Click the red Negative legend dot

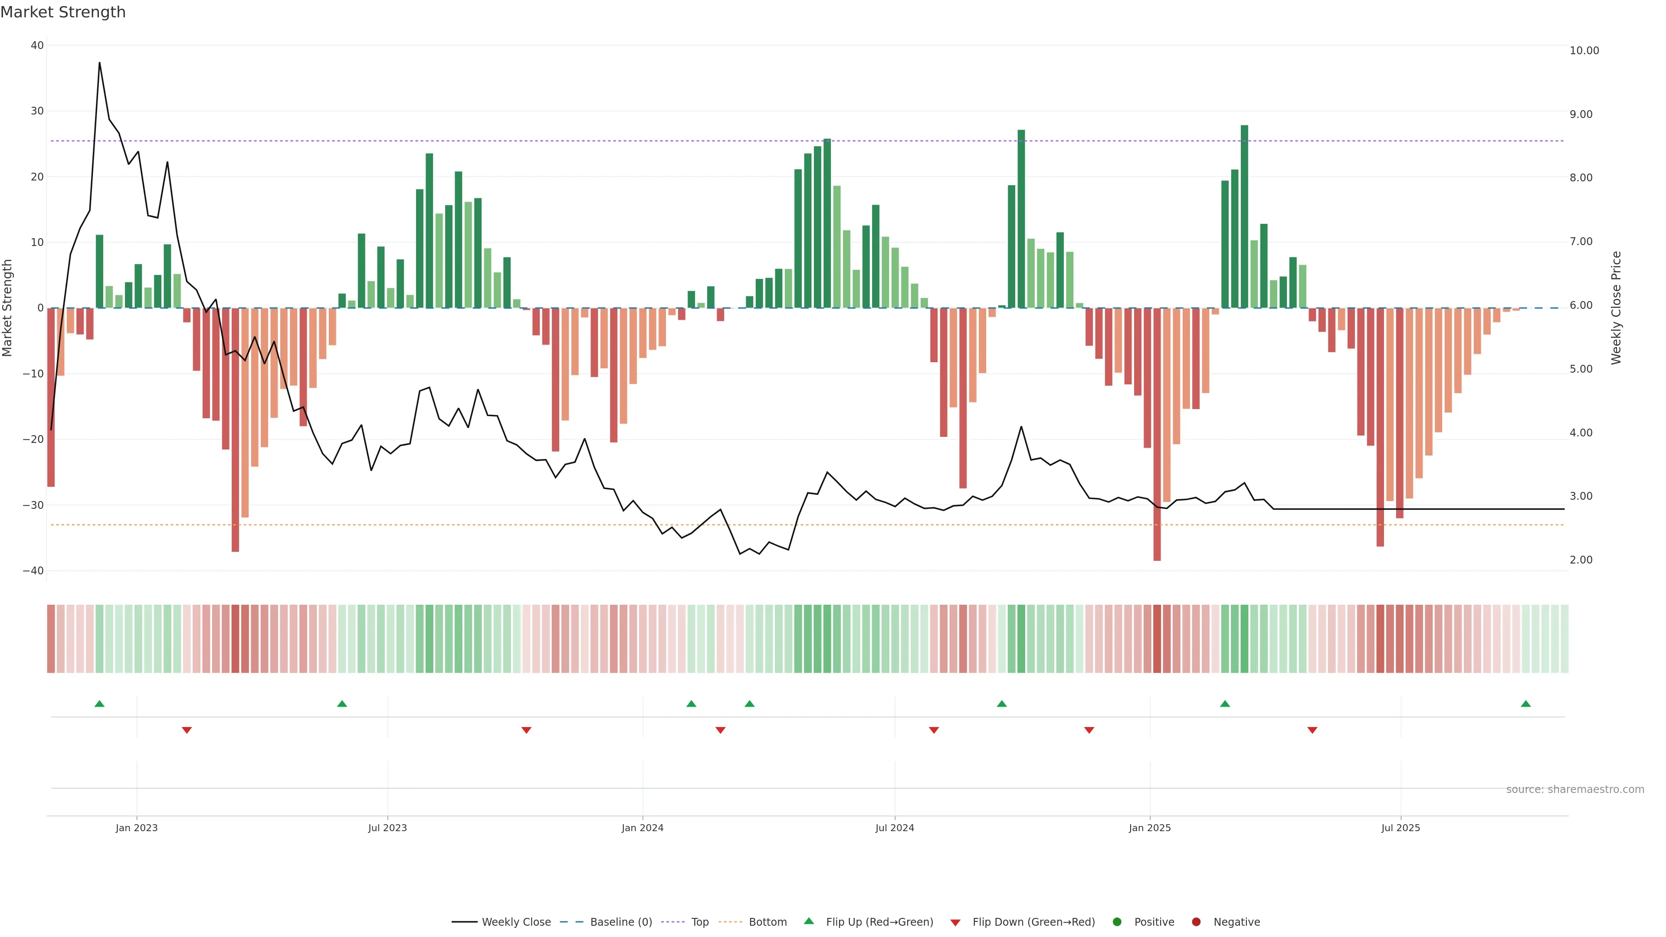[x=1196, y=921]
